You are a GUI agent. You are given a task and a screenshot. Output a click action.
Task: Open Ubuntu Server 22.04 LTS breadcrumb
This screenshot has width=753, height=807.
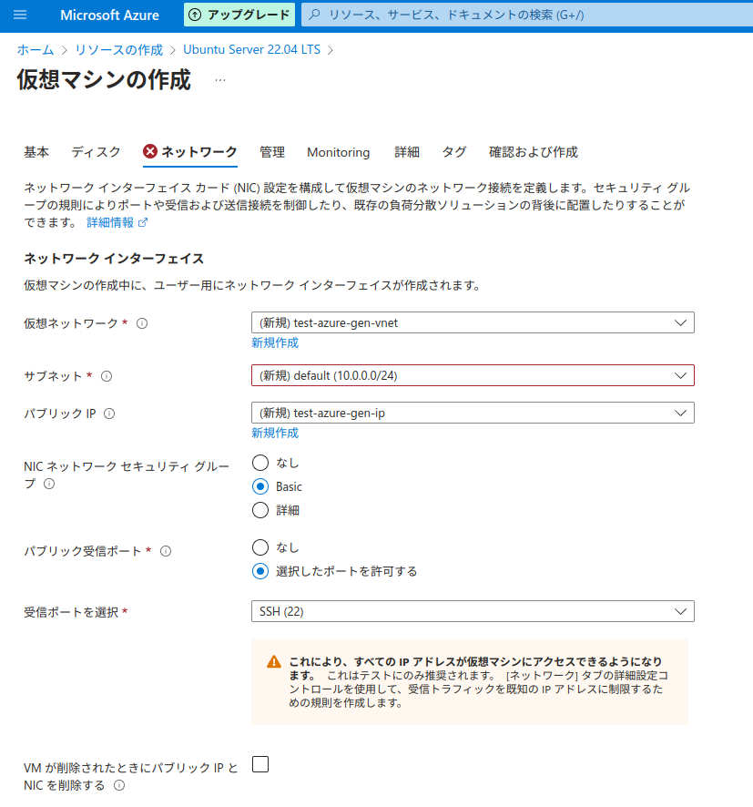[251, 50]
